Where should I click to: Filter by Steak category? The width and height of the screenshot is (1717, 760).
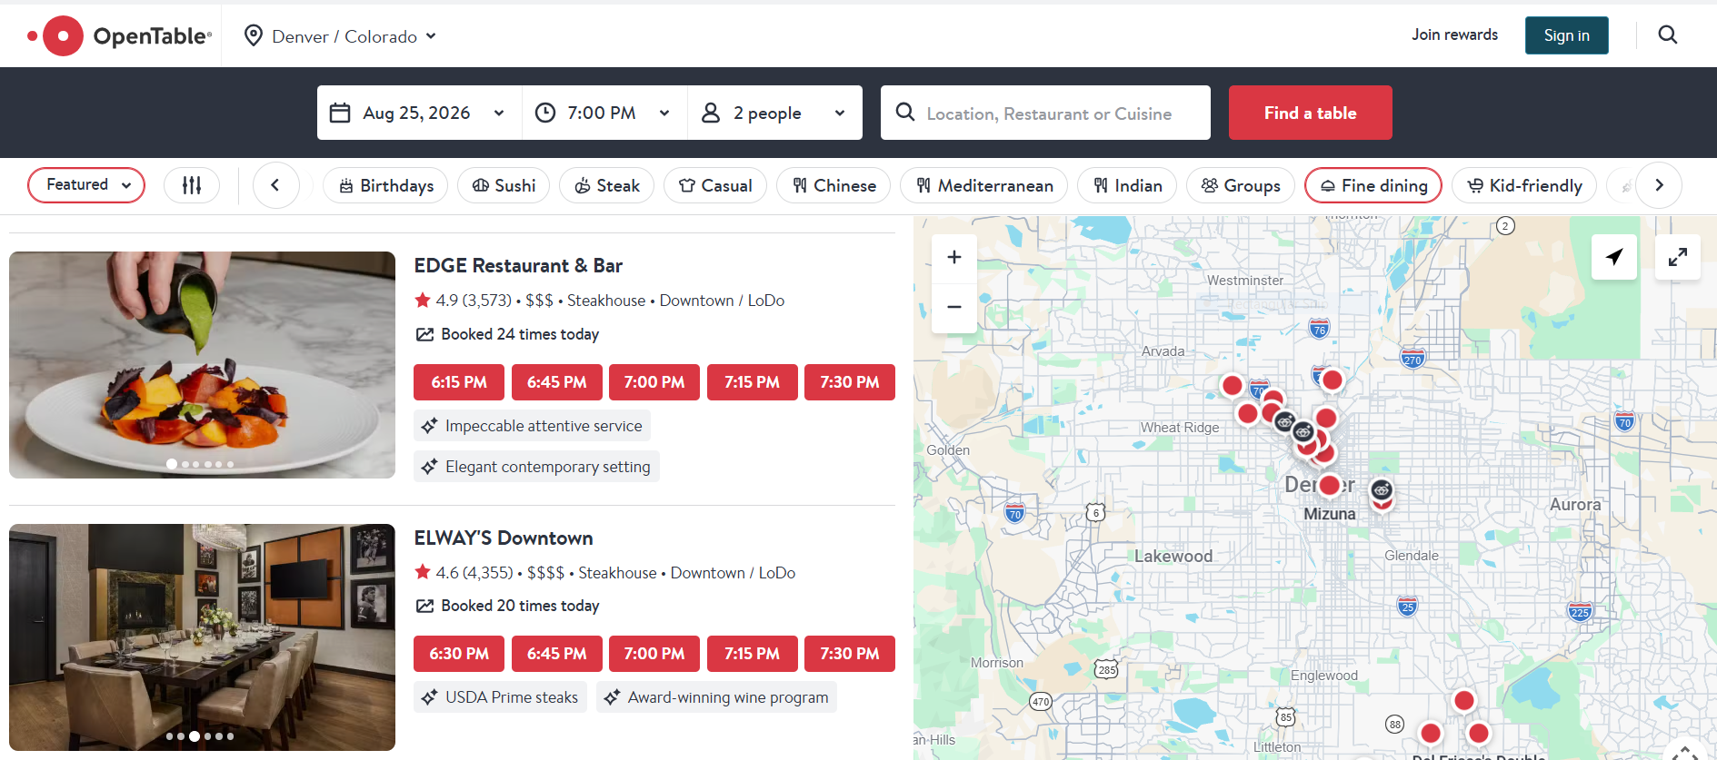606,185
